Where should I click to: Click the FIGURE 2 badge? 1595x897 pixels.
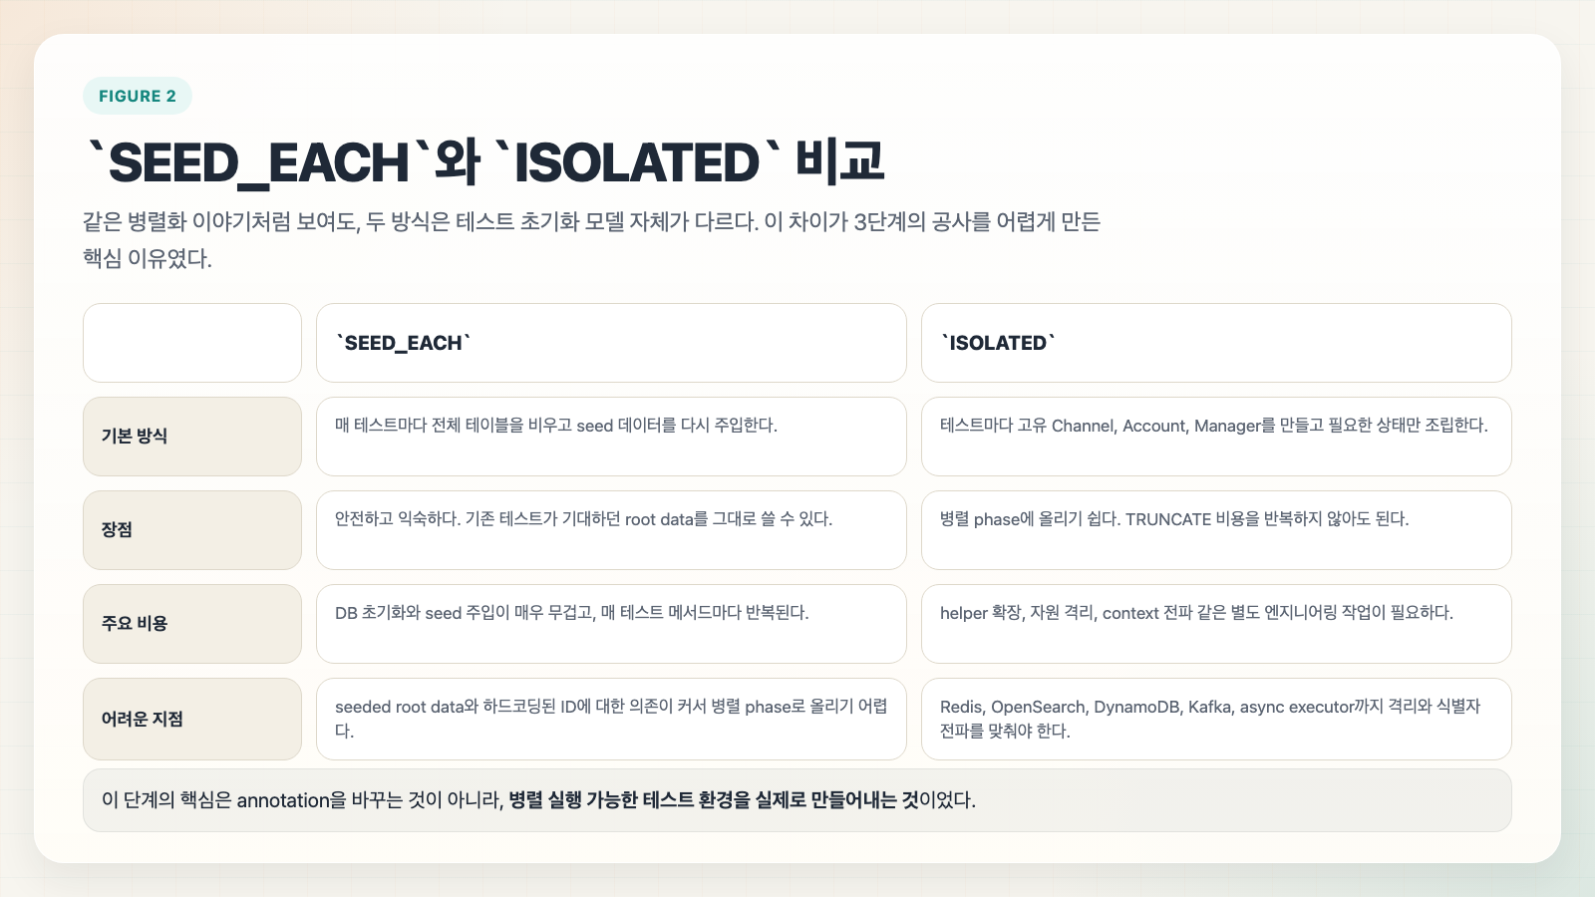pyautogui.click(x=138, y=96)
